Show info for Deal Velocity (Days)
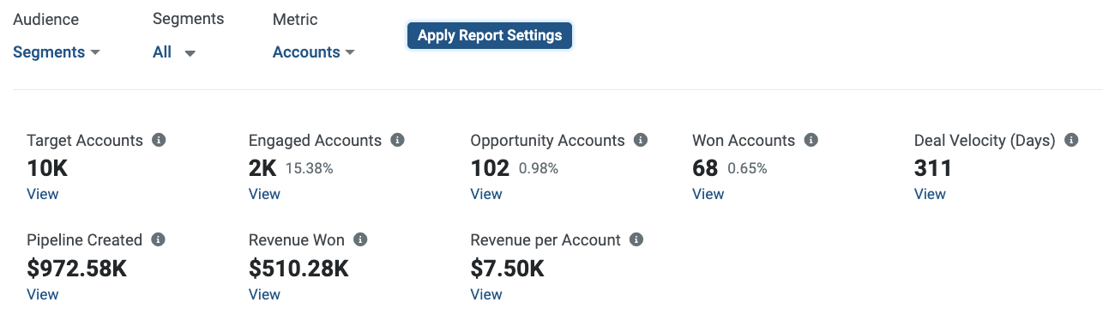The image size is (1103, 333). [1071, 140]
